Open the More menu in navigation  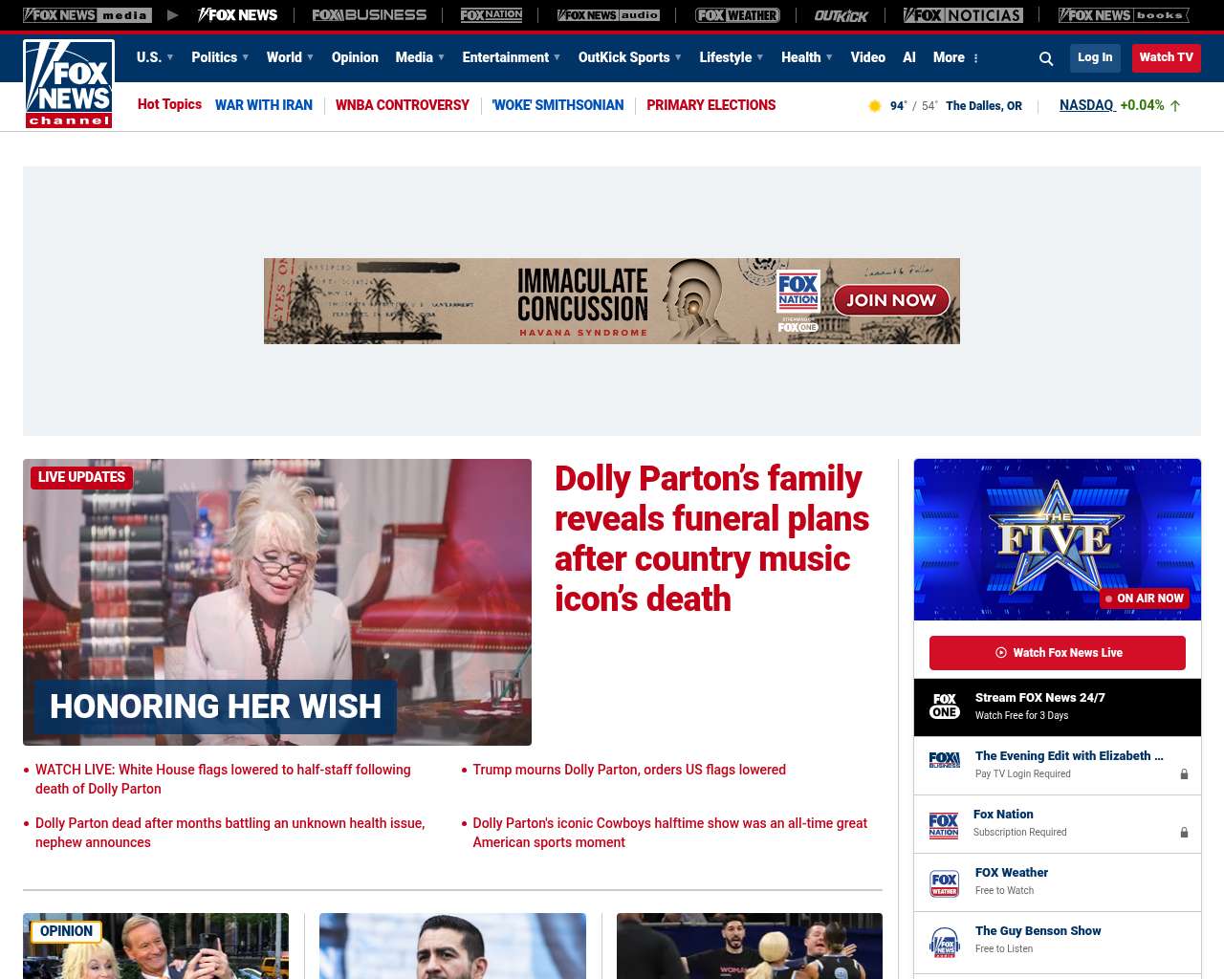(956, 57)
